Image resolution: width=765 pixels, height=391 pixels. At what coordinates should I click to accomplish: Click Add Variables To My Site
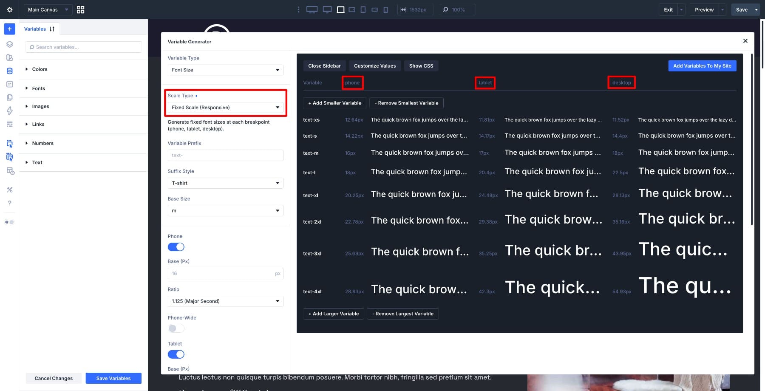[702, 66]
